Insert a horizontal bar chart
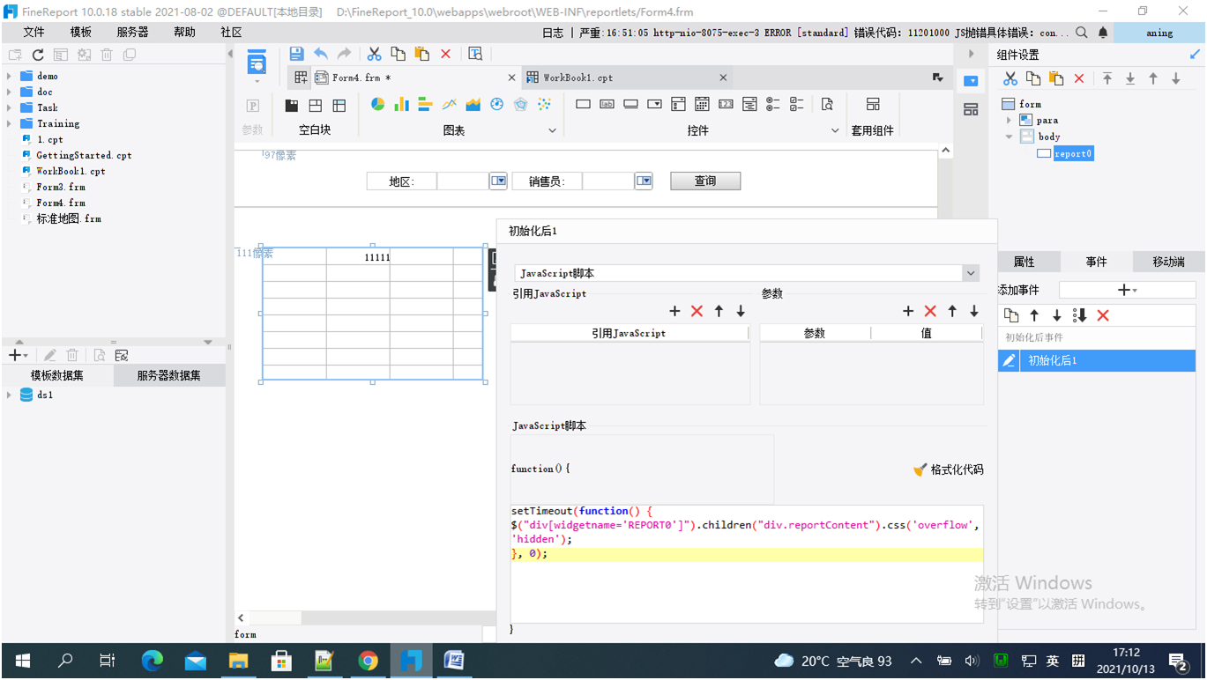This screenshot has height=680, width=1207. click(x=425, y=104)
